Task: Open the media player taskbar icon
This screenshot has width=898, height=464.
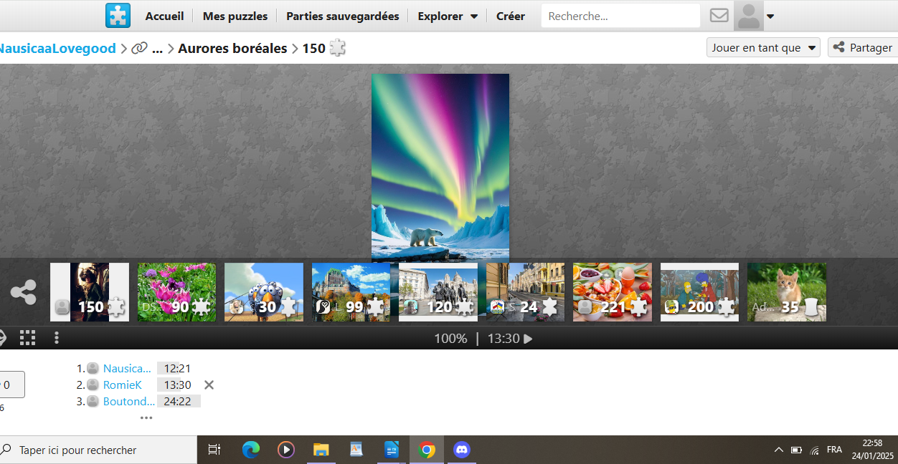Action: point(286,450)
